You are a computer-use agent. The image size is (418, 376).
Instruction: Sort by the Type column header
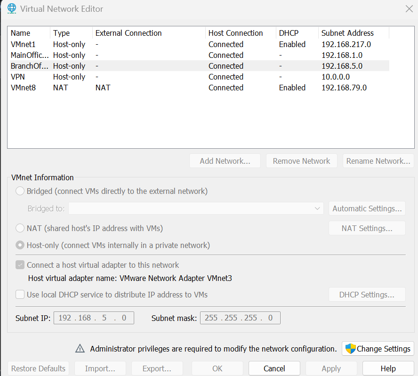pos(71,33)
